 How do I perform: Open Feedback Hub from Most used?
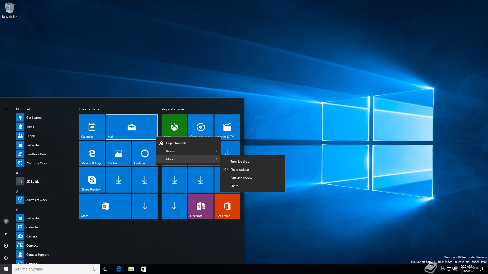36,154
